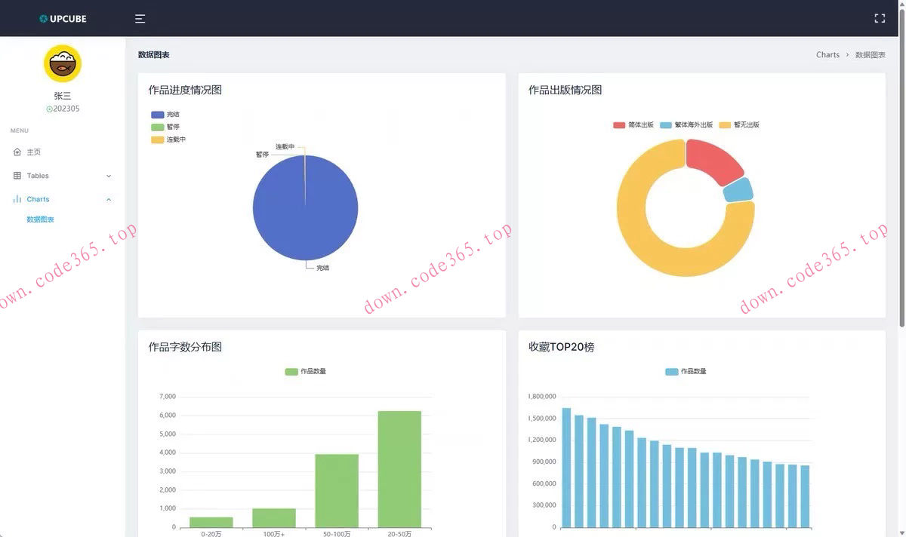Toggle the 繁体海外出版 legend item
The width and height of the screenshot is (906, 537).
click(x=686, y=124)
